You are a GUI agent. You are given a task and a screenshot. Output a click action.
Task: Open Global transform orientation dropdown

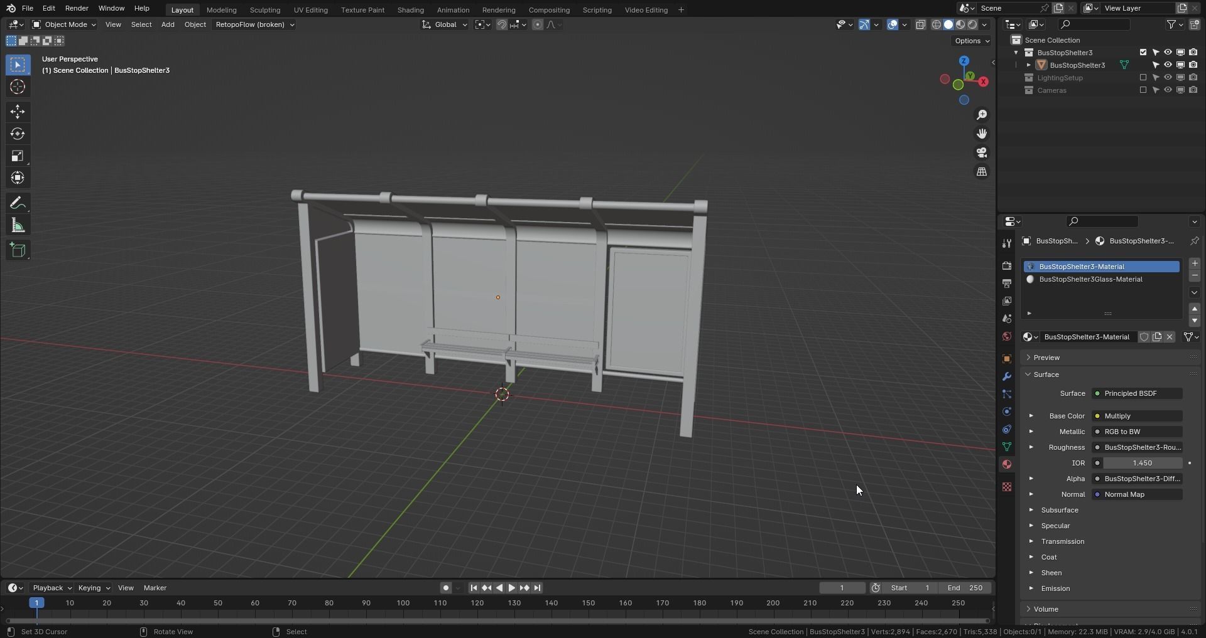click(x=445, y=24)
